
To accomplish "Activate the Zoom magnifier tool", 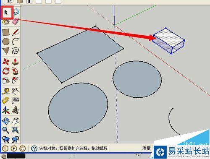I will [x=6, y=130].
